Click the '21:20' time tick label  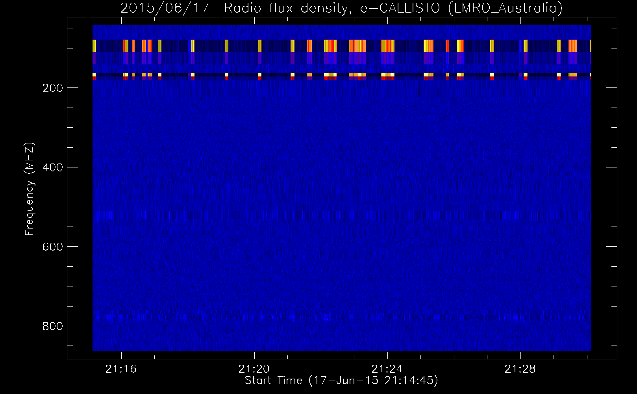(254, 369)
